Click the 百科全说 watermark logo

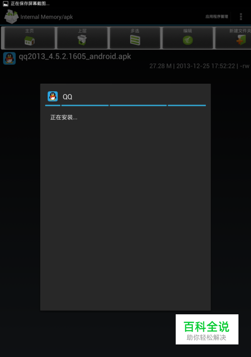click(x=207, y=329)
